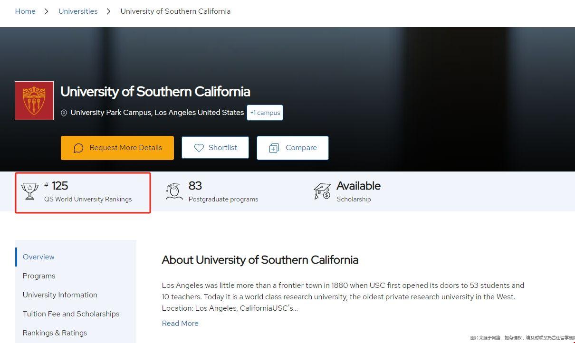Click the Postgraduate programs label
575x343 pixels.
(223, 199)
